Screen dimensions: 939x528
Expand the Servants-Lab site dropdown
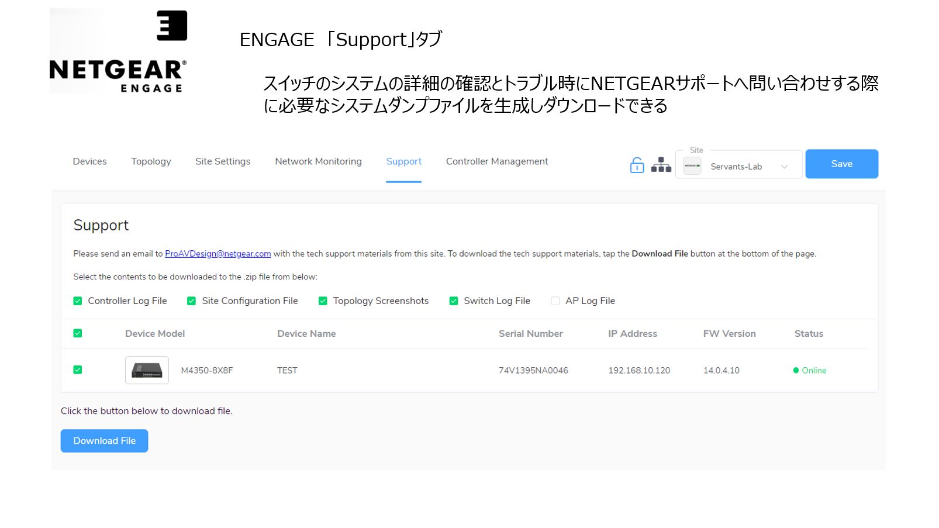point(739,164)
